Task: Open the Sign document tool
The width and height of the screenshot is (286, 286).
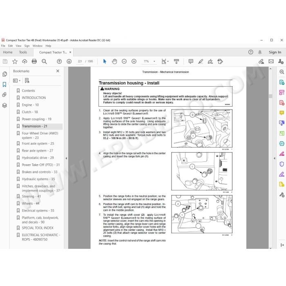Action: [x=210, y=61]
